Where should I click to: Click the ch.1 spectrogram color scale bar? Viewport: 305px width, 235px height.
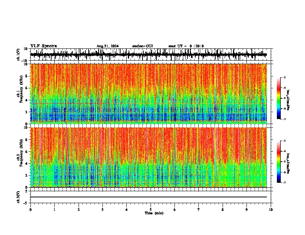coord(278,98)
